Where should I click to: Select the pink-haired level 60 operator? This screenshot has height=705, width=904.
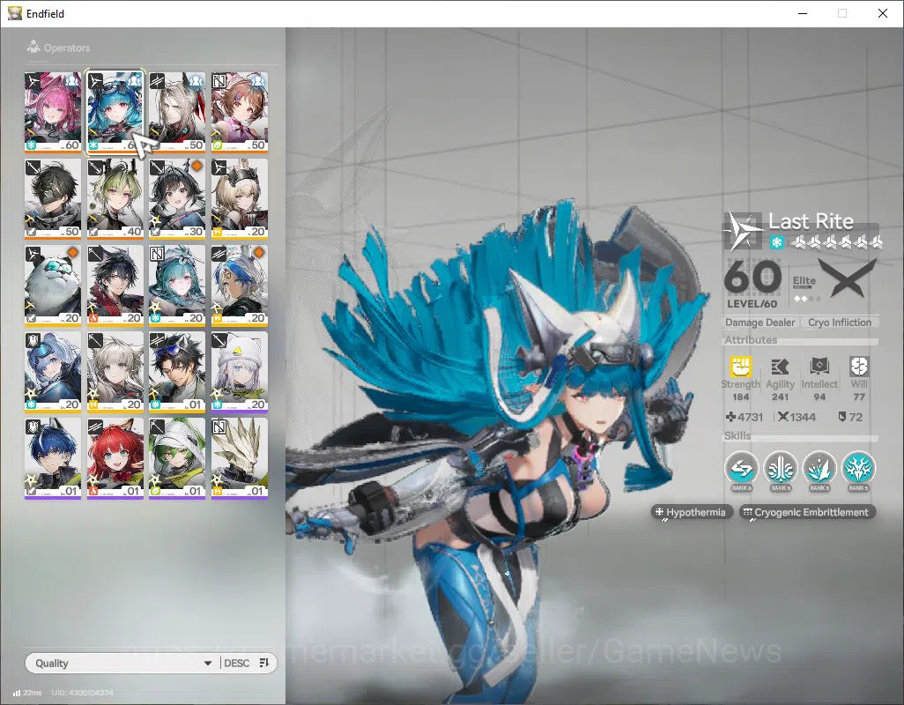tap(53, 112)
